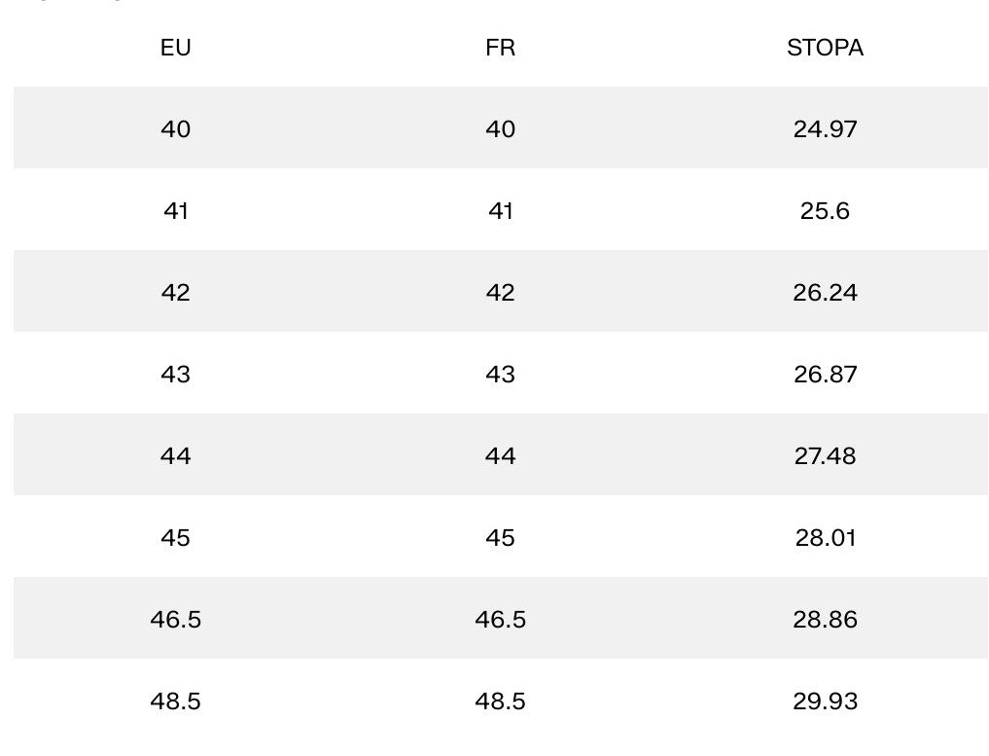The height and width of the screenshot is (756, 989).
Task: Select EU size 40 cell
Action: point(176,128)
